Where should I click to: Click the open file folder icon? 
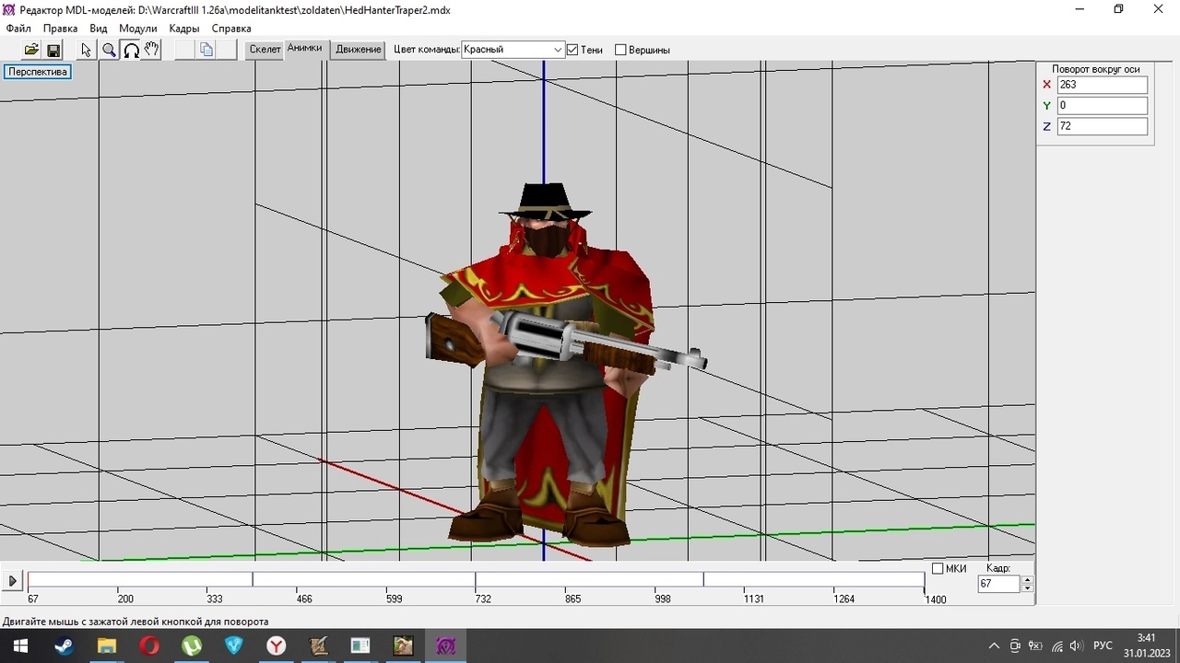(31, 50)
